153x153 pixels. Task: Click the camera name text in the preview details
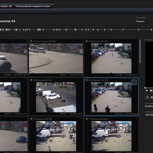[x=149, y=106]
